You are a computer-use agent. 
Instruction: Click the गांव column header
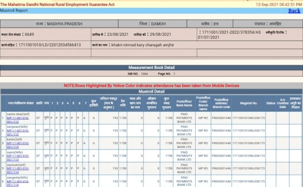[x=46, y=103]
